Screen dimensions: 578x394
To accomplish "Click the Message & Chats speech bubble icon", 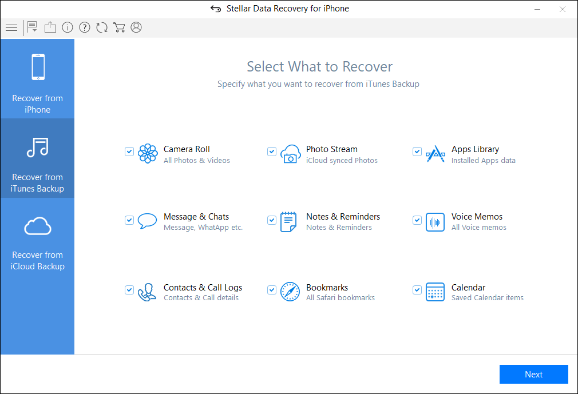I will 148,221.
